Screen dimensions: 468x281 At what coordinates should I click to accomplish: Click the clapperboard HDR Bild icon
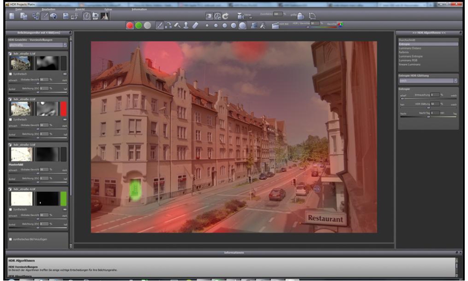pos(276,24)
